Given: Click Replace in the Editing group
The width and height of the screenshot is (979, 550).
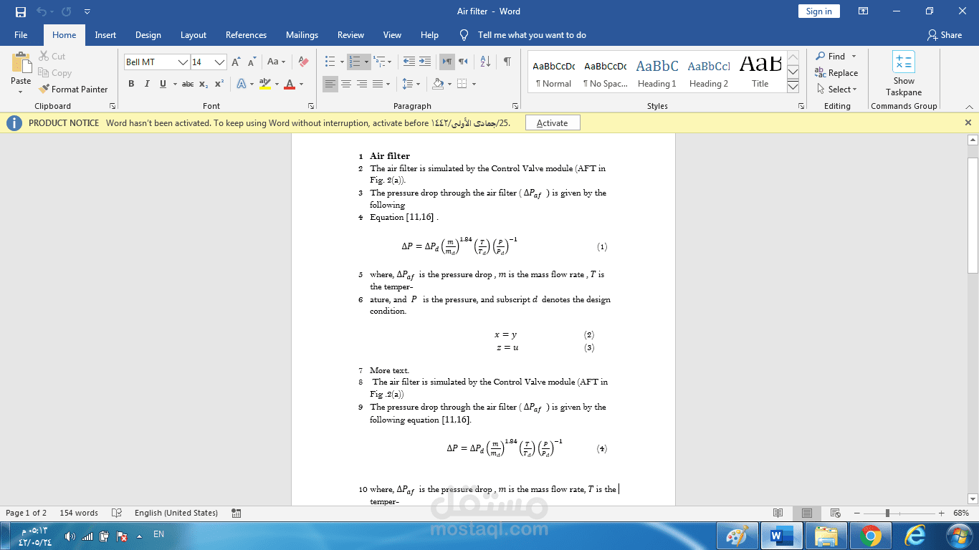Looking at the screenshot, I should coord(836,73).
